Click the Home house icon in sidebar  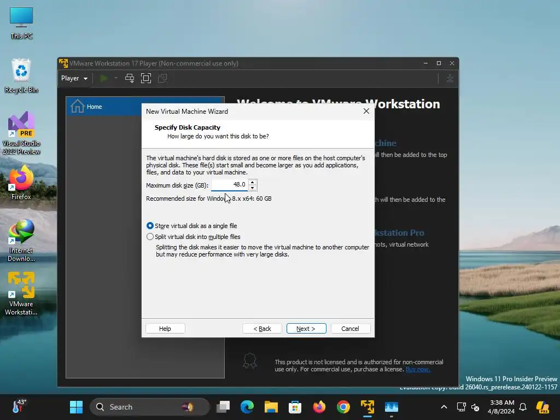(77, 107)
